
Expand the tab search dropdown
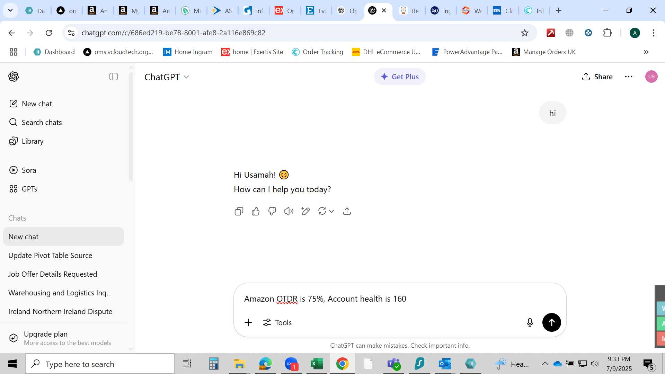coord(10,10)
